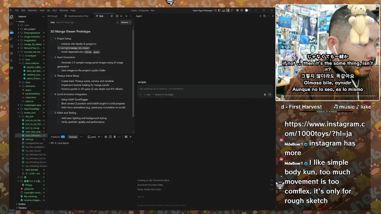Click the @ mention icon in terminal toolbar
The image size is (381, 214).
click(x=106, y=137)
